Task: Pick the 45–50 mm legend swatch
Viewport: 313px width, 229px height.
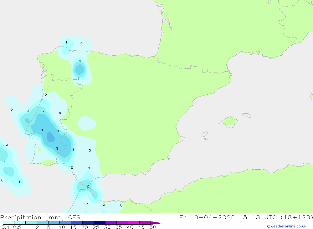Action: (x=145, y=223)
